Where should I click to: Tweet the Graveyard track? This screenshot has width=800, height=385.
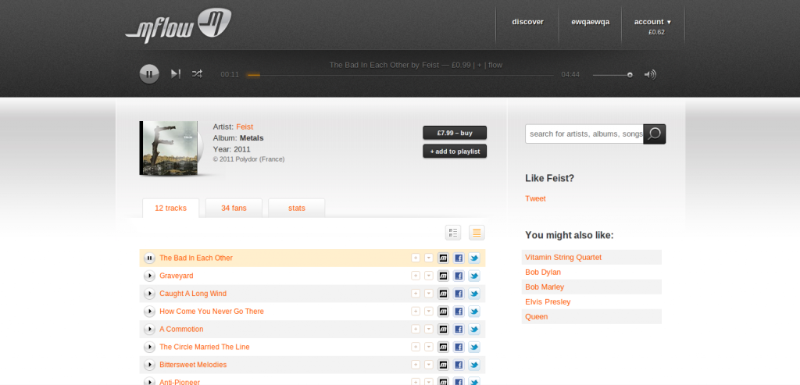(x=474, y=276)
